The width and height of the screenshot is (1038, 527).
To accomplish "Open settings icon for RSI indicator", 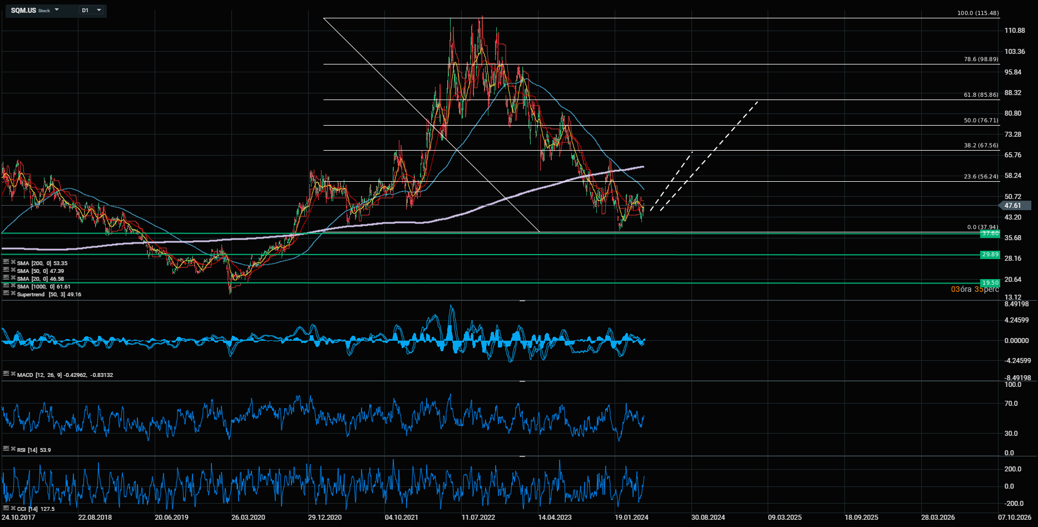I will point(6,449).
